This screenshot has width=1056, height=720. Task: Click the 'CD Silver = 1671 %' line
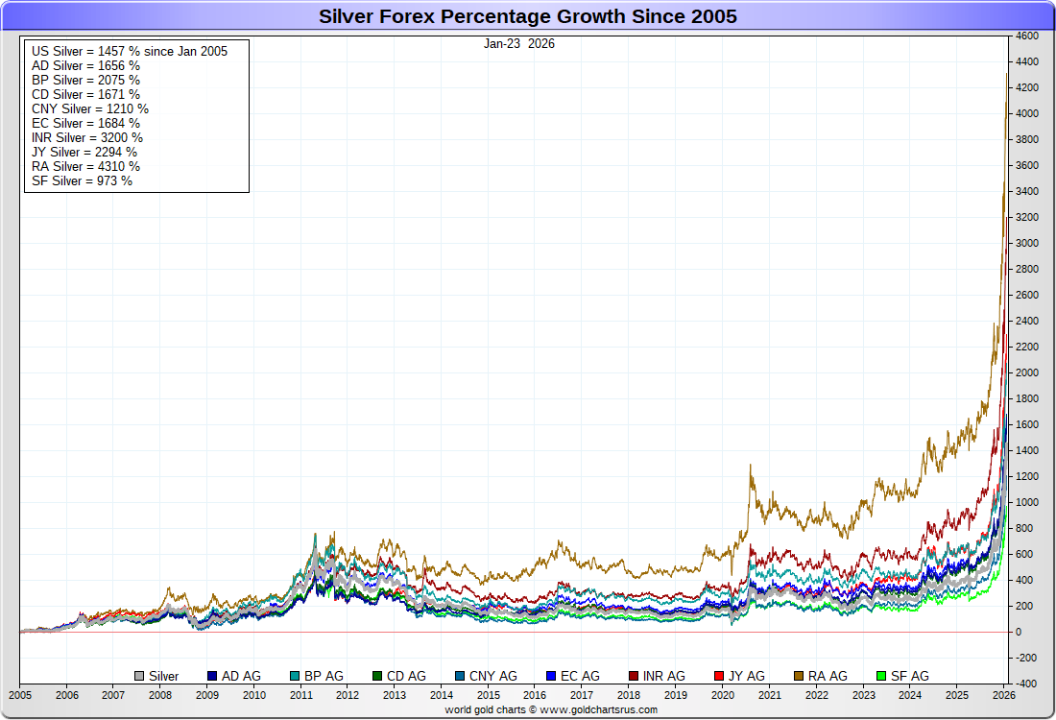point(85,95)
